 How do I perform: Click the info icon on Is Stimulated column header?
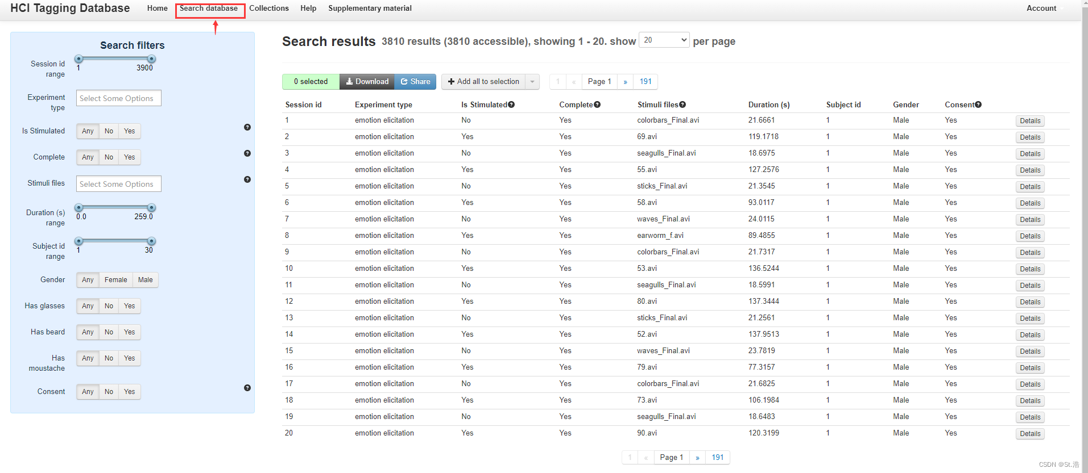point(511,104)
